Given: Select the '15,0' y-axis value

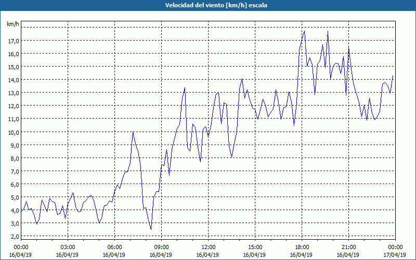Looking at the screenshot, I should coord(14,67).
